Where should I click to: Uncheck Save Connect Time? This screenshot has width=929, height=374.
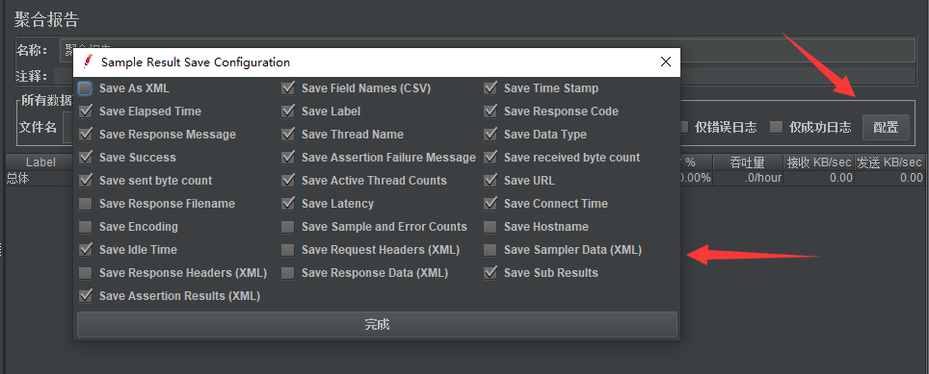[x=490, y=204]
